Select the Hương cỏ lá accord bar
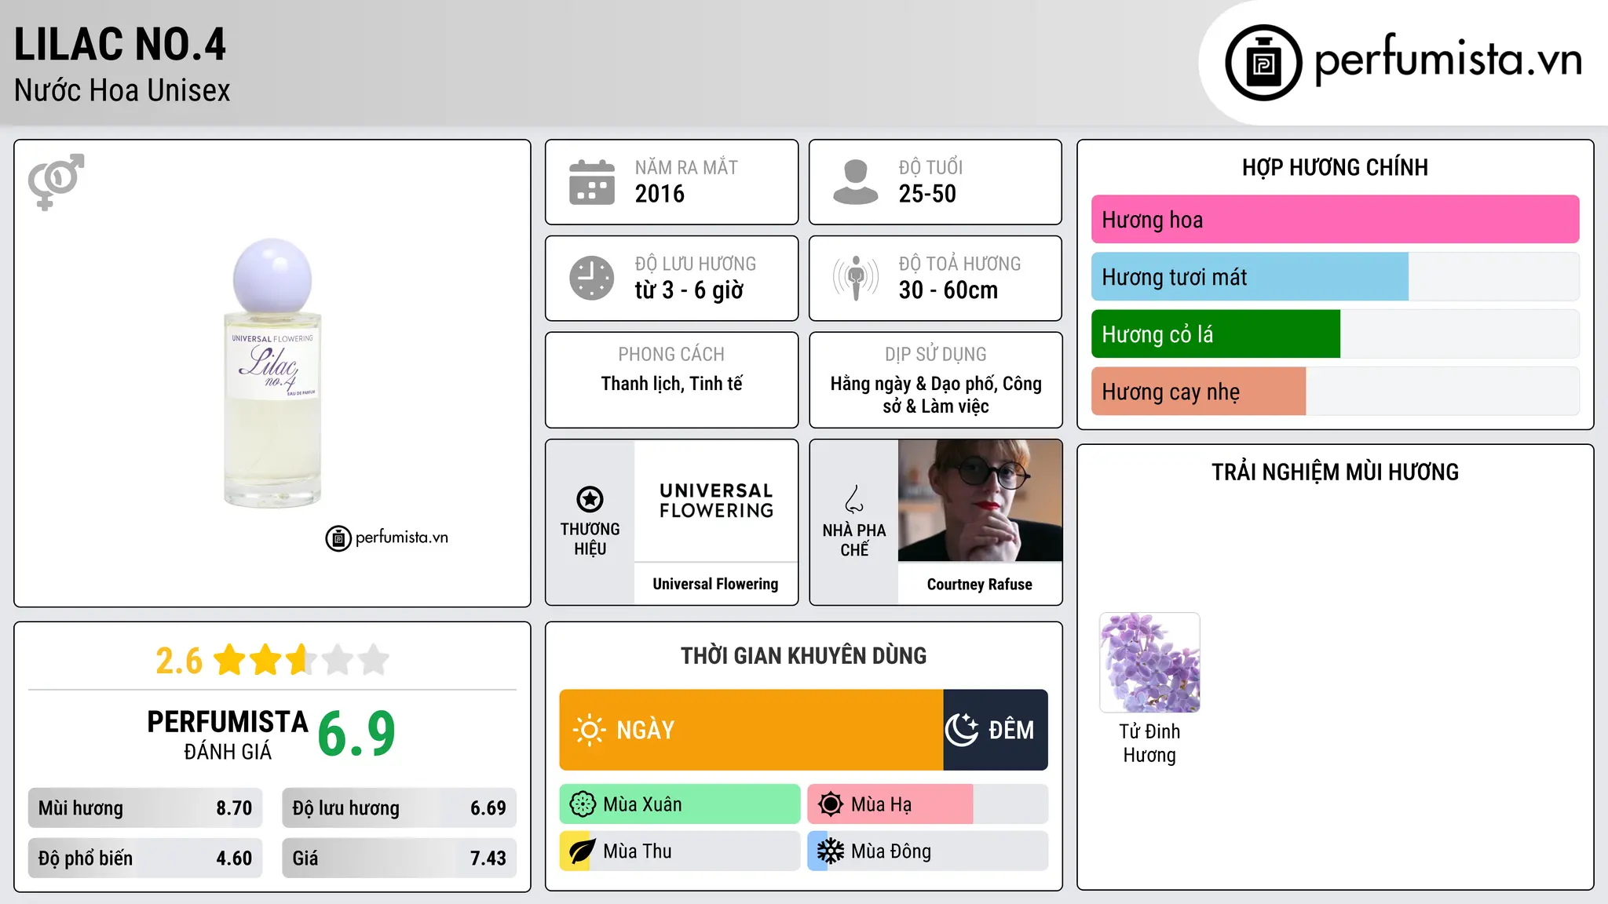The height and width of the screenshot is (904, 1608). [1335, 334]
